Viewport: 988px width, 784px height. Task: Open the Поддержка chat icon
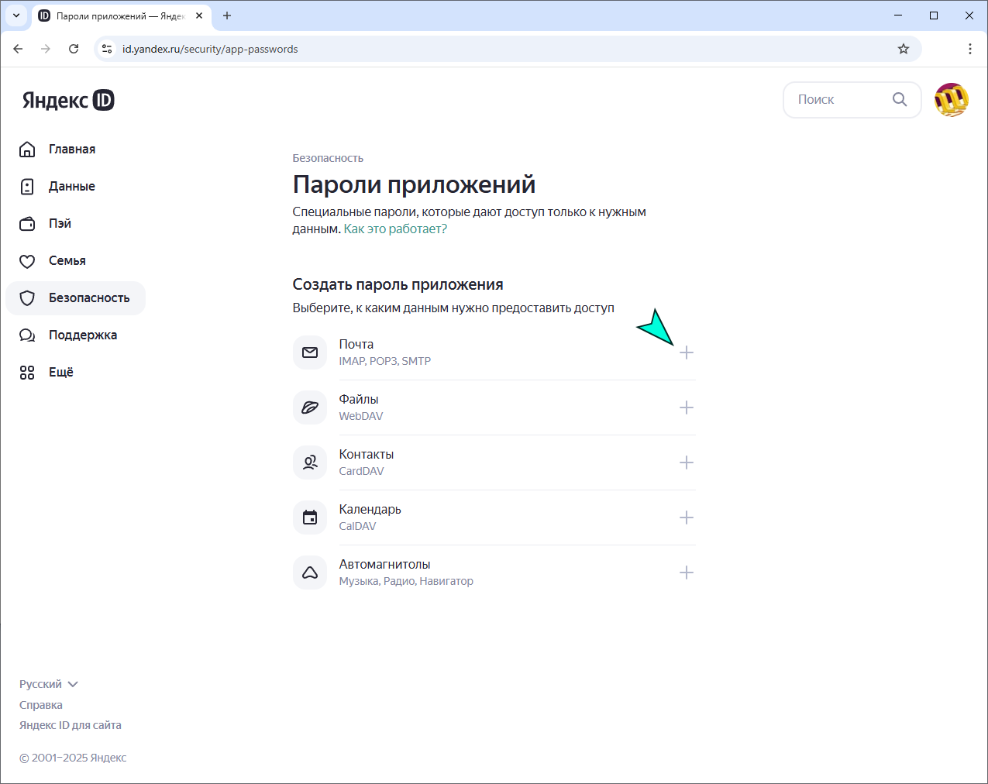point(28,335)
